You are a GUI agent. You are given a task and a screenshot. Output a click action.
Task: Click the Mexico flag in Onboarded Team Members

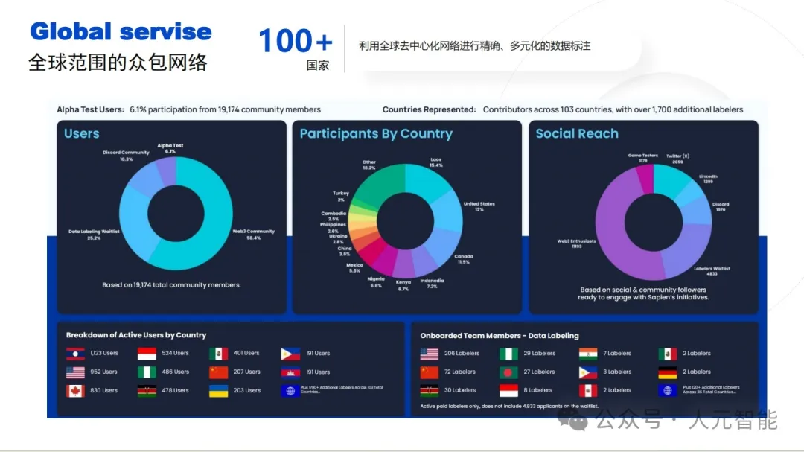(668, 354)
